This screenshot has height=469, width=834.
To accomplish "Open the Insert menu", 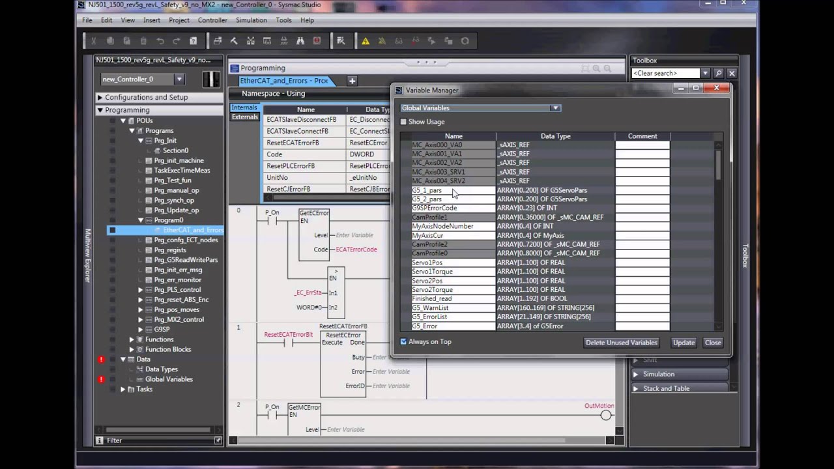I will point(152,20).
